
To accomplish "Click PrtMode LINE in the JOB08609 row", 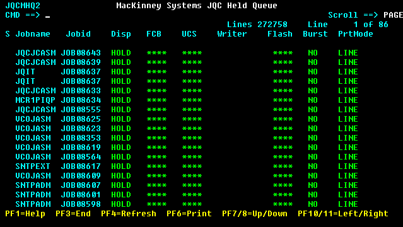I will tap(348, 176).
